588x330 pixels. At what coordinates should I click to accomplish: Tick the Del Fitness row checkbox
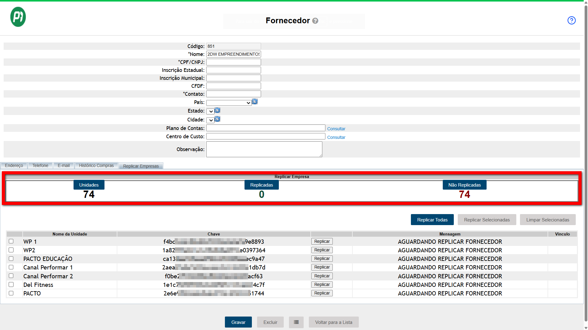pyautogui.click(x=11, y=284)
